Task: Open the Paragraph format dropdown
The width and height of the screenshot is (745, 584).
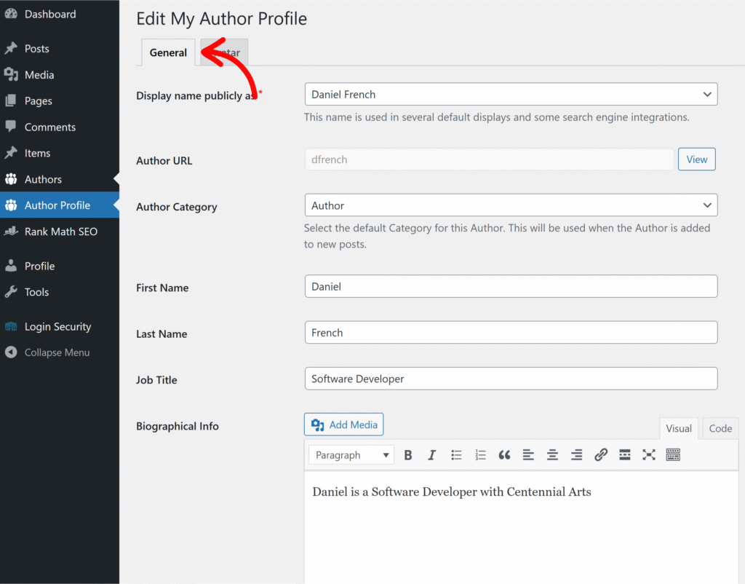Action: coord(351,455)
